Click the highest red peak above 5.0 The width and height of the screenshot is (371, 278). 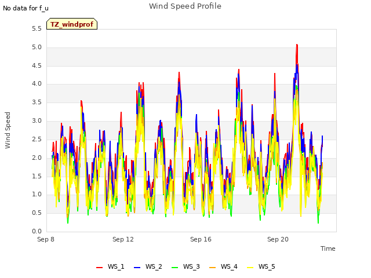click(x=297, y=45)
